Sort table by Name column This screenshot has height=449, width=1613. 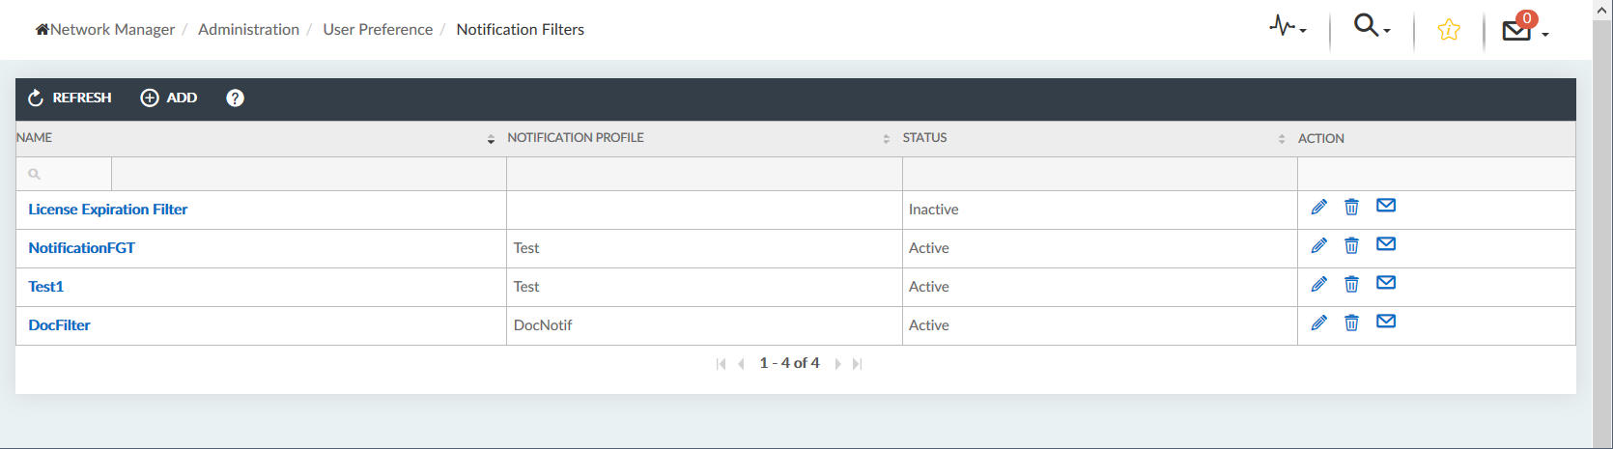(x=491, y=139)
